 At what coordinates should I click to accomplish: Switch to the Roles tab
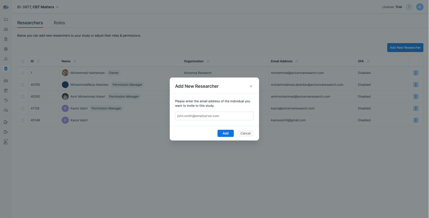point(59,23)
